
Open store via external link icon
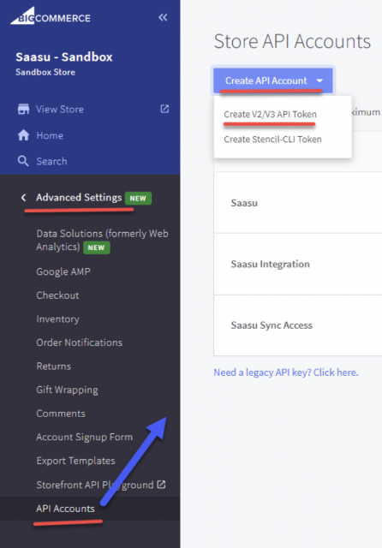(164, 109)
